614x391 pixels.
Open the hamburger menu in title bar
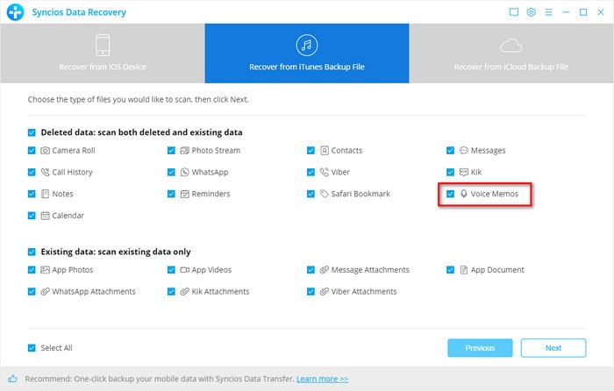(548, 12)
